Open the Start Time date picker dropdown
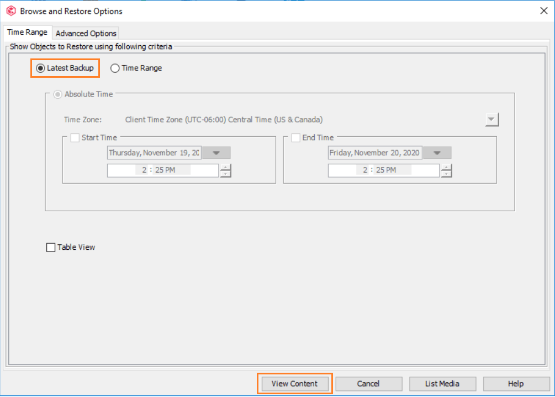This screenshot has height=397, width=555. tap(216, 153)
